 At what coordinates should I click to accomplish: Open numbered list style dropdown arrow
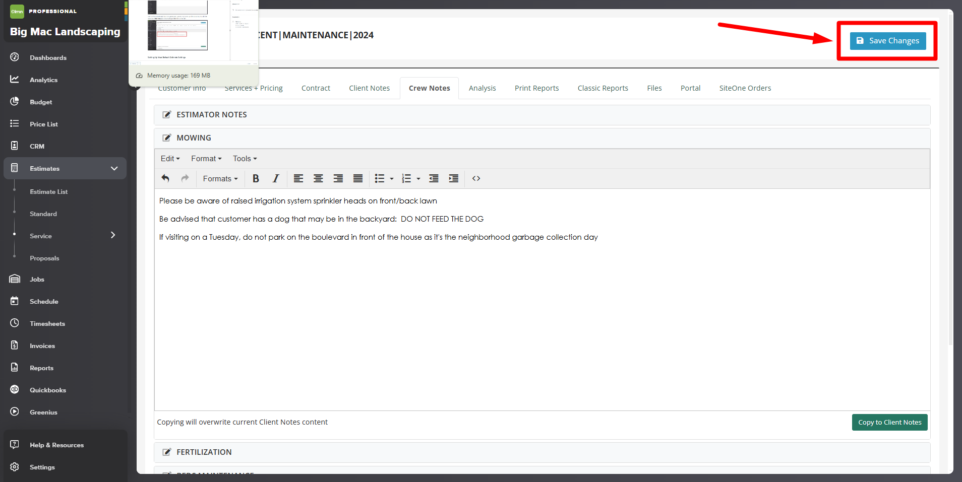click(x=418, y=179)
